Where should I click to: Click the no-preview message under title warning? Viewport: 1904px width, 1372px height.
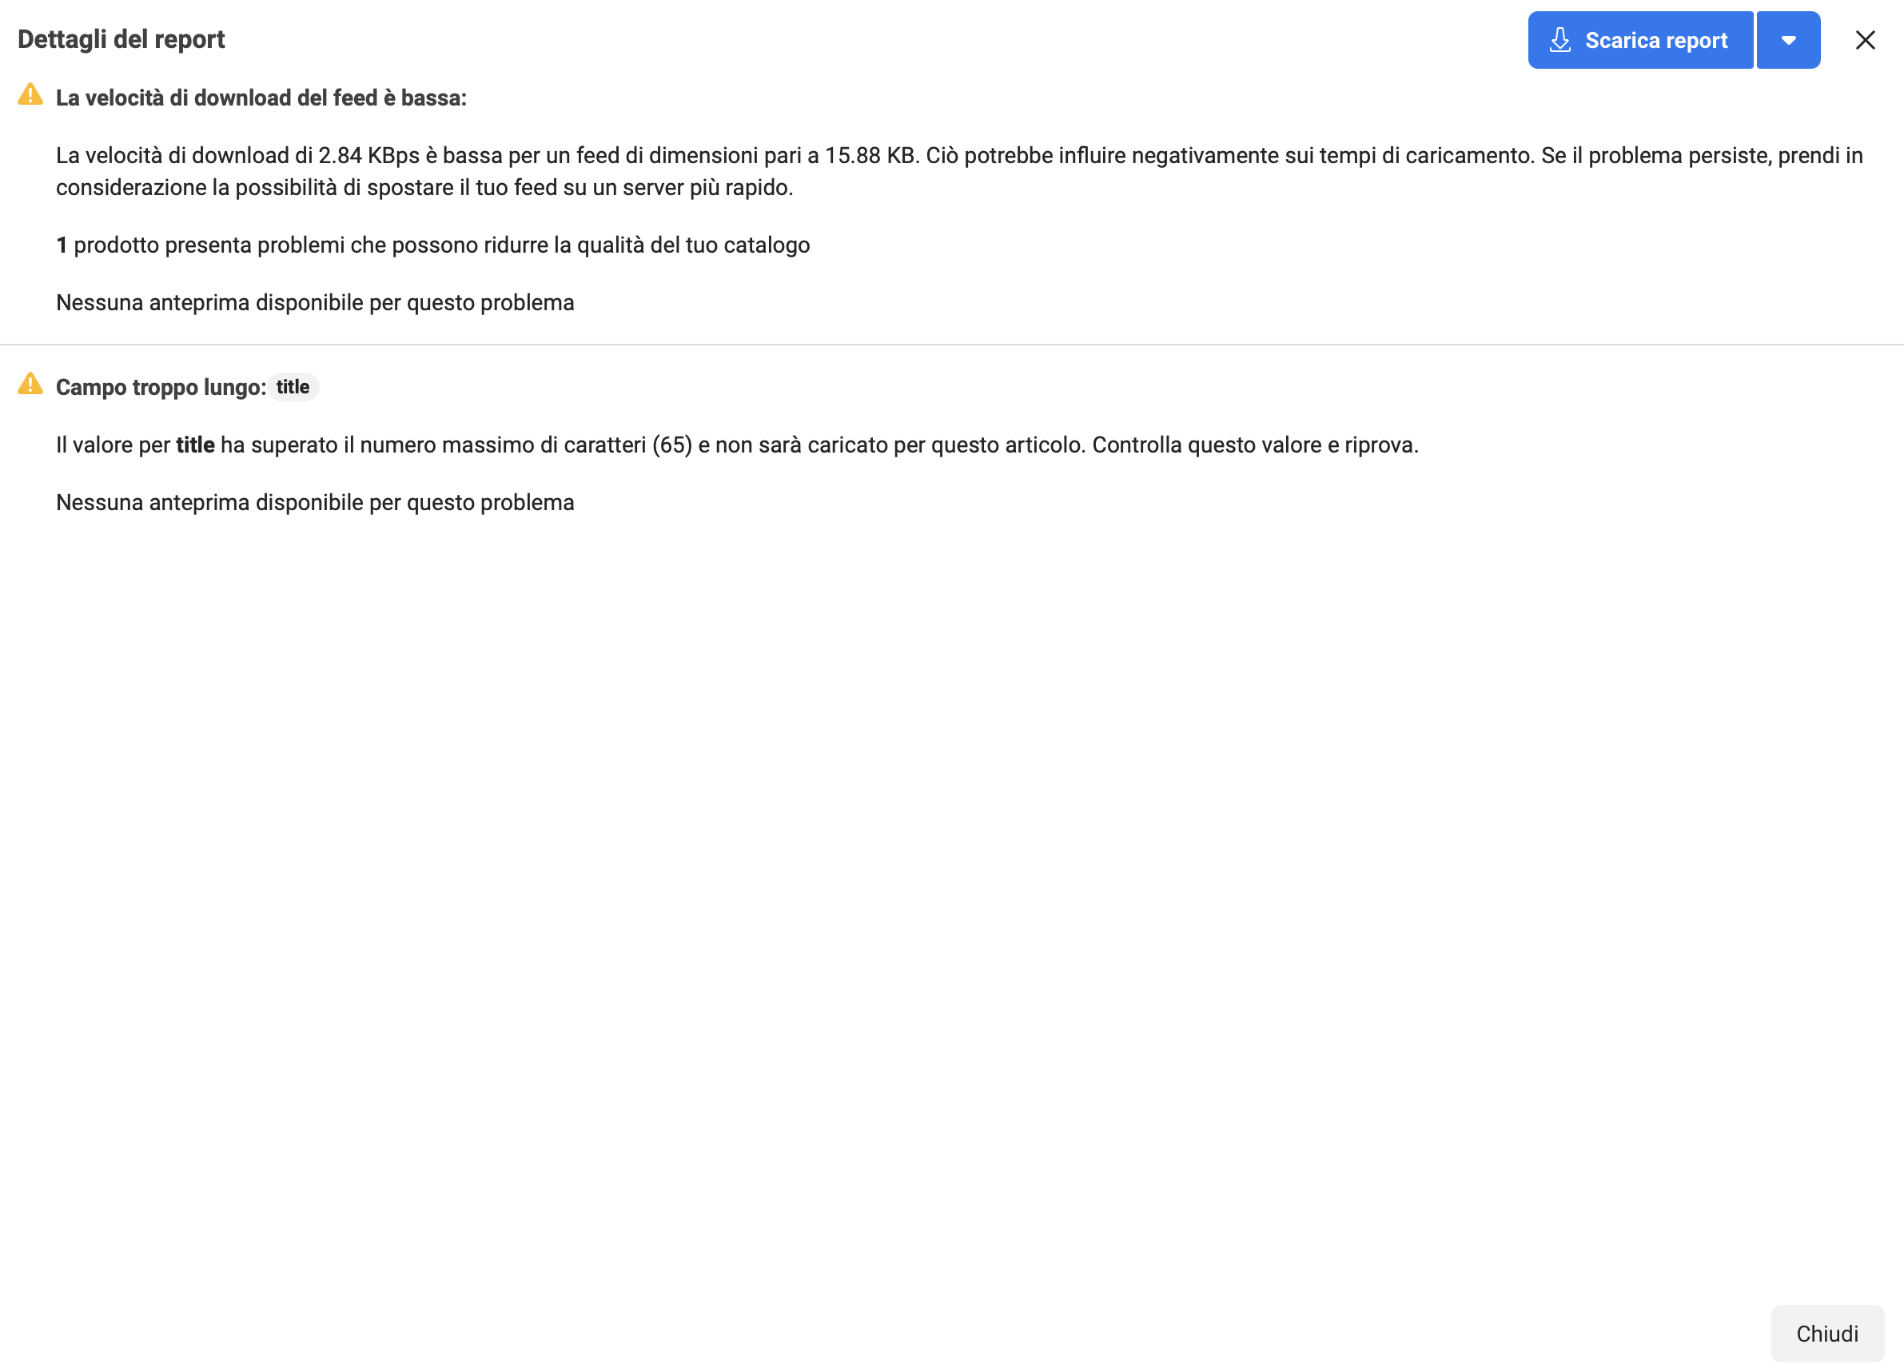click(x=315, y=503)
